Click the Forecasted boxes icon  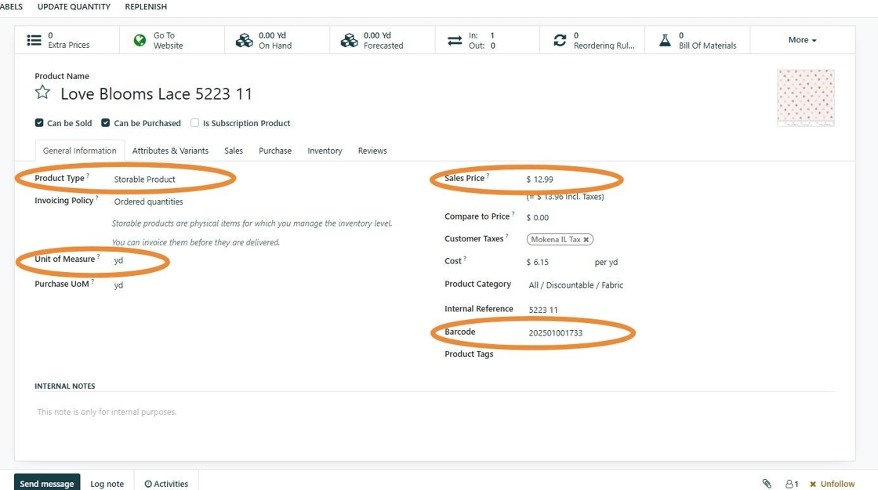point(350,40)
